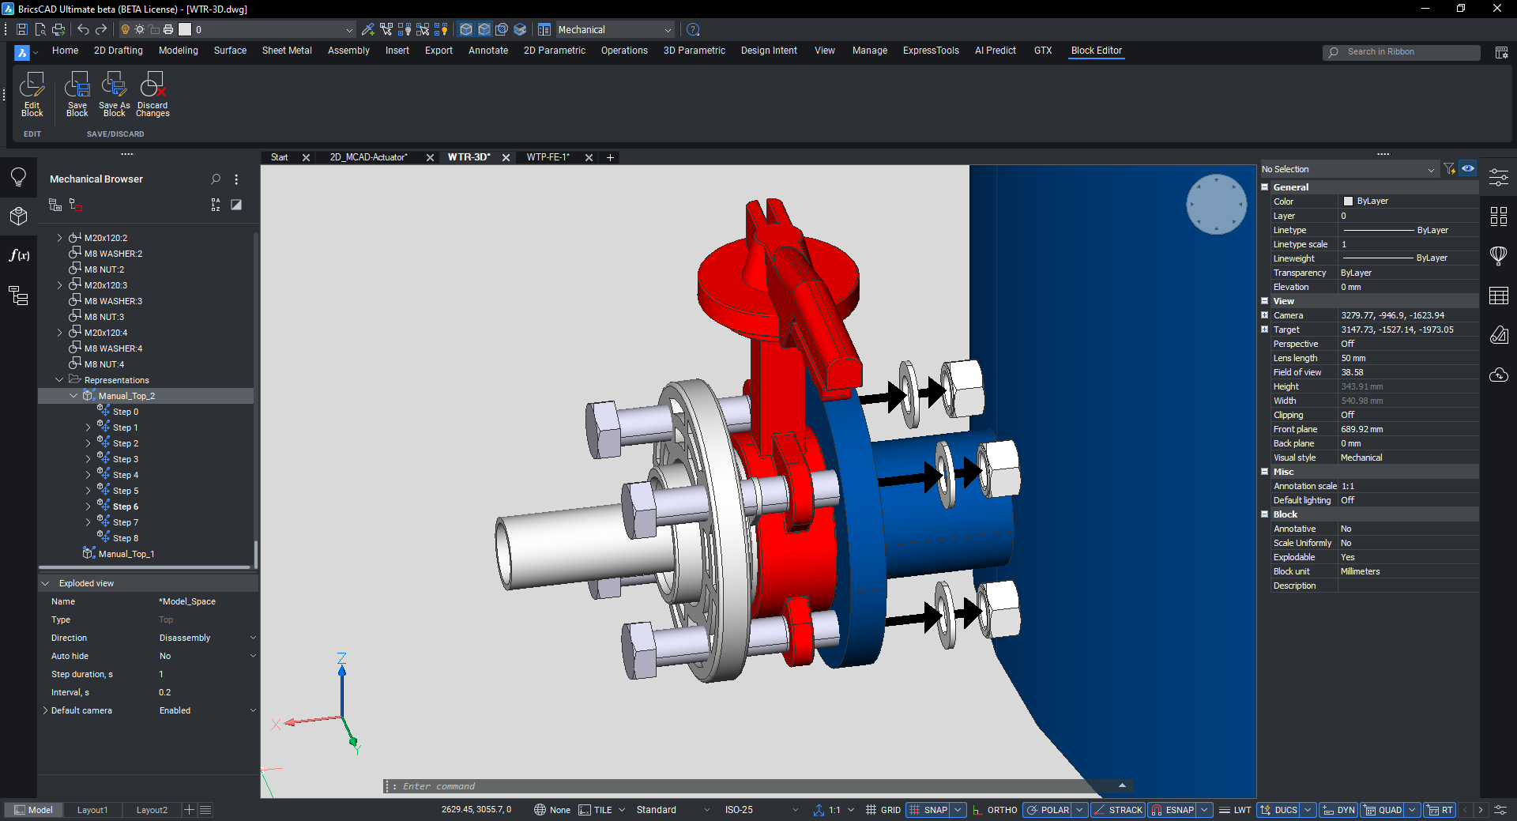Switch to the 2D_MCAD-Actuator document tab
Screen dimensions: 1517x821
(x=368, y=157)
